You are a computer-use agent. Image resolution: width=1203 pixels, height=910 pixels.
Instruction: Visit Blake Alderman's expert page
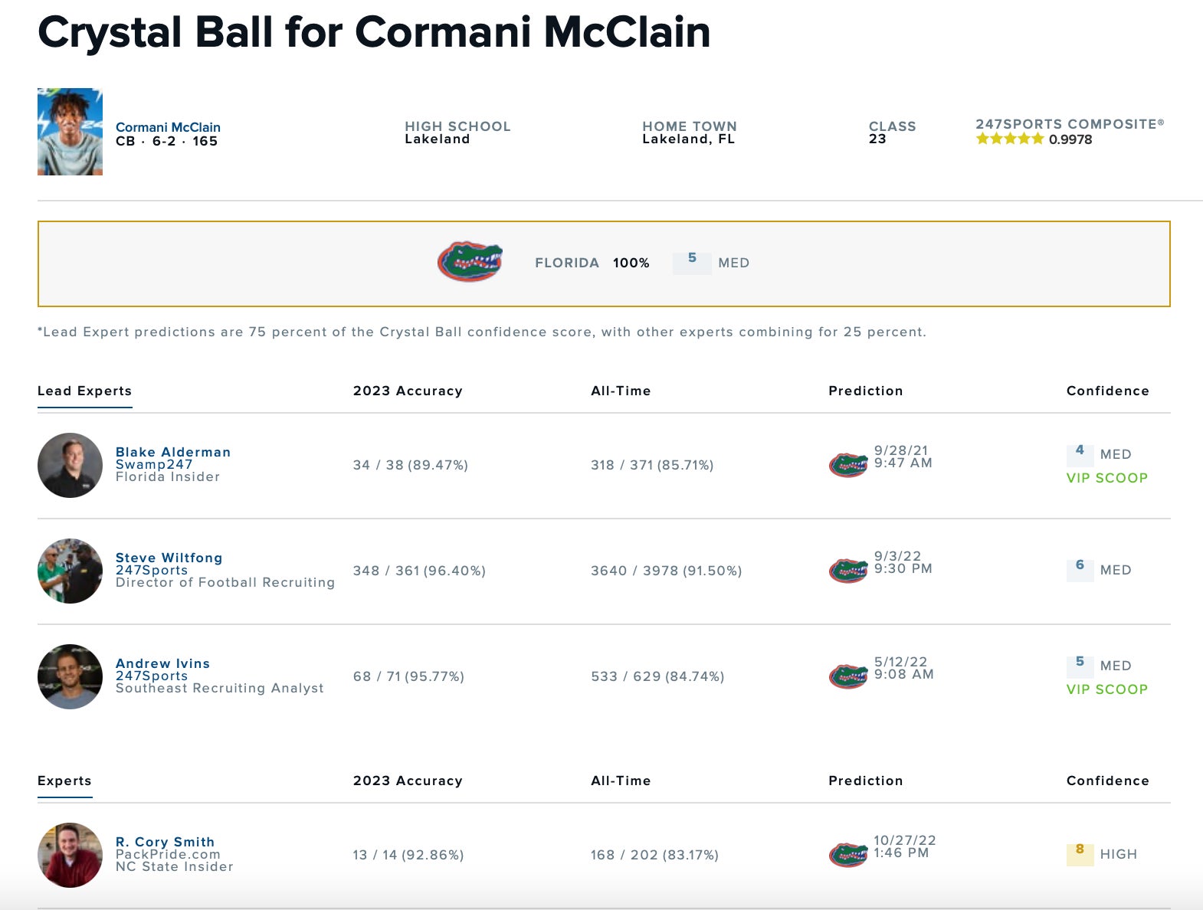(x=172, y=452)
